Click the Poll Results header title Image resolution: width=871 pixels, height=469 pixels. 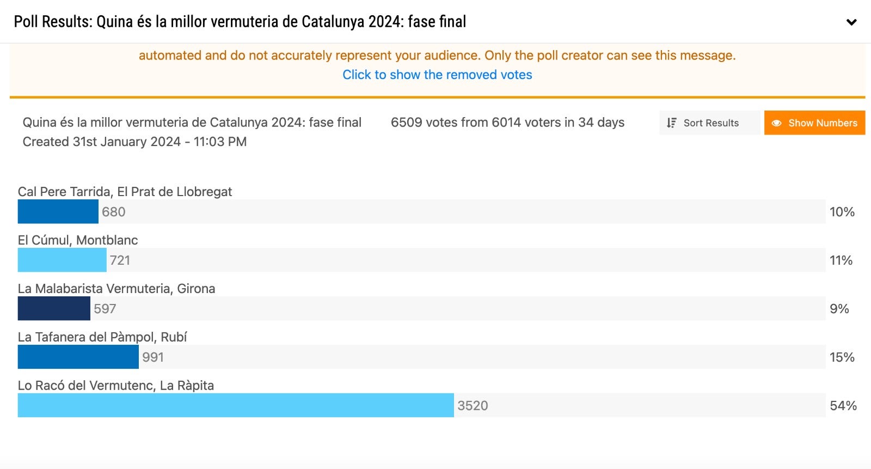240,22
